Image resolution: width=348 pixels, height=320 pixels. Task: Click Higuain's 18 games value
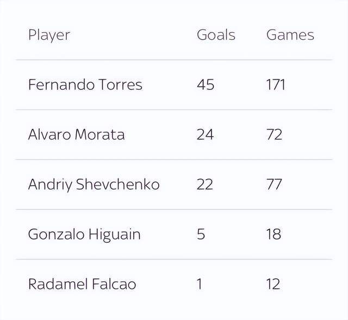click(274, 234)
